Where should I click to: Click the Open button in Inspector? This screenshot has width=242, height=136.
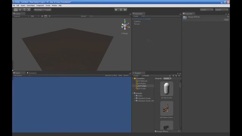click(x=226, y=20)
